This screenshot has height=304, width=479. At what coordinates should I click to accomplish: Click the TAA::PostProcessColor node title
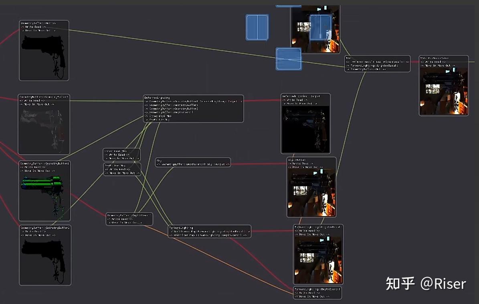pos(435,58)
